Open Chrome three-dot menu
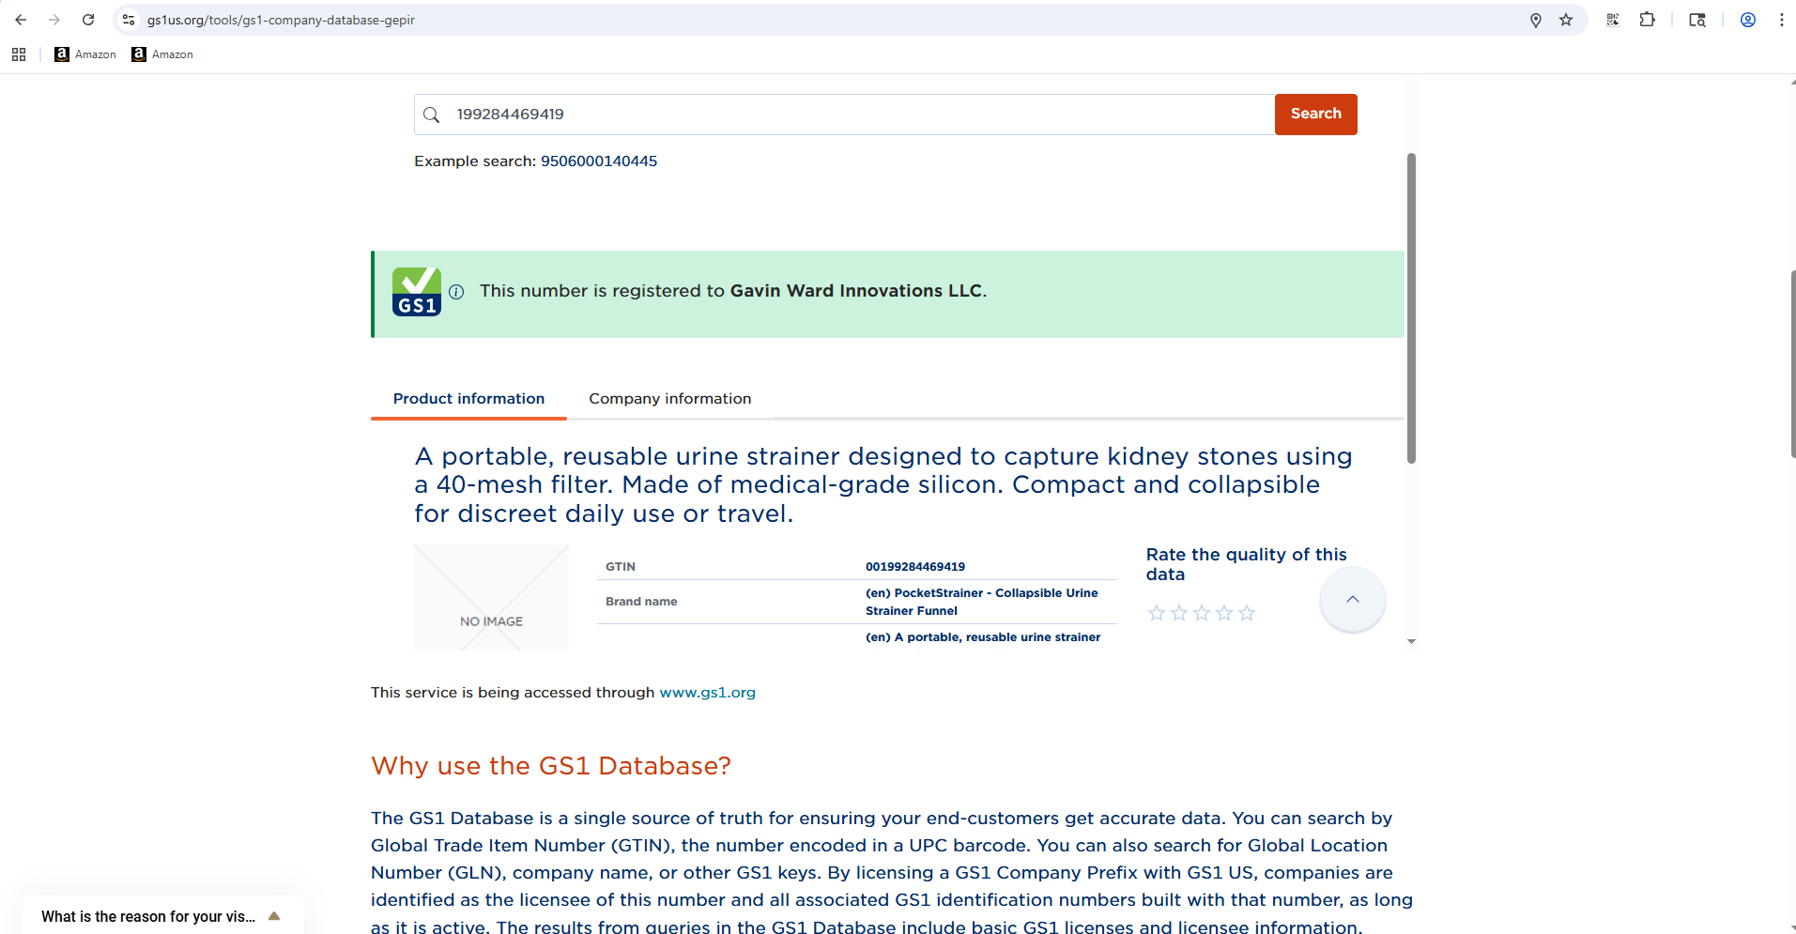Screen dimensions: 1796x934 (x=1781, y=20)
